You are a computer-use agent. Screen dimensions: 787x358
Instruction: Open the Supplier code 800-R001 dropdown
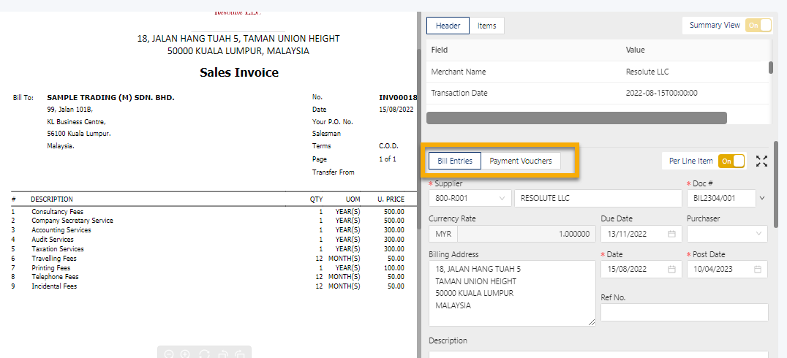[x=470, y=198]
